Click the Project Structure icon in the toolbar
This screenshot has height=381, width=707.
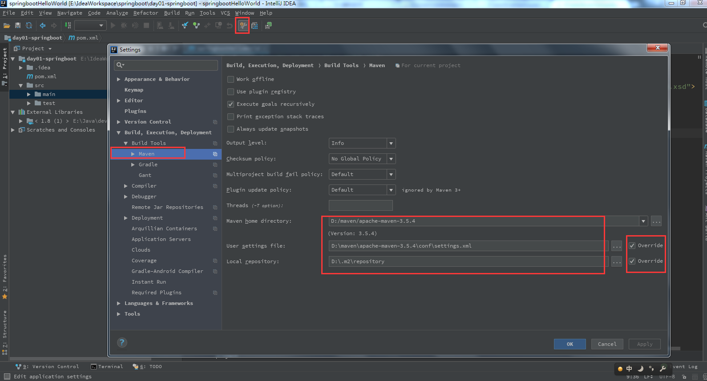(x=255, y=26)
